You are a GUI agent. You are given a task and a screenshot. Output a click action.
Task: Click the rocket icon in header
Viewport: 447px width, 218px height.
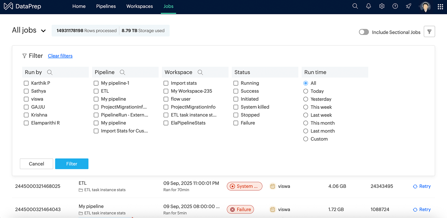408,6
